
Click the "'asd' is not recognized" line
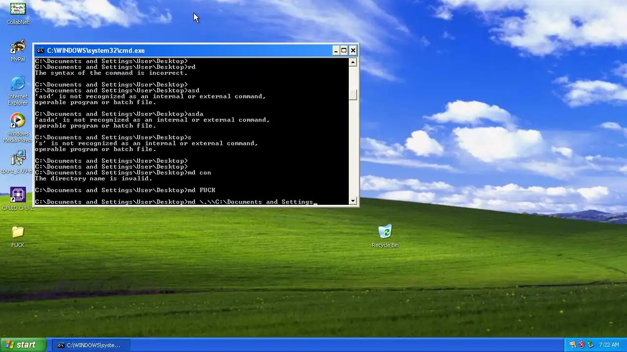click(x=150, y=96)
